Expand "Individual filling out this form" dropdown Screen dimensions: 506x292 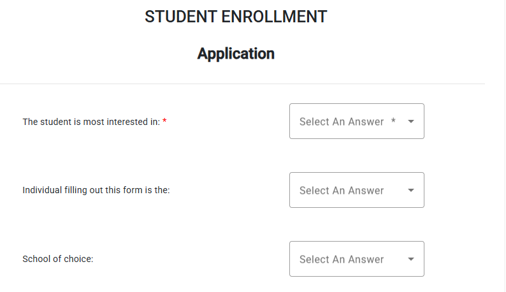pyautogui.click(x=356, y=190)
